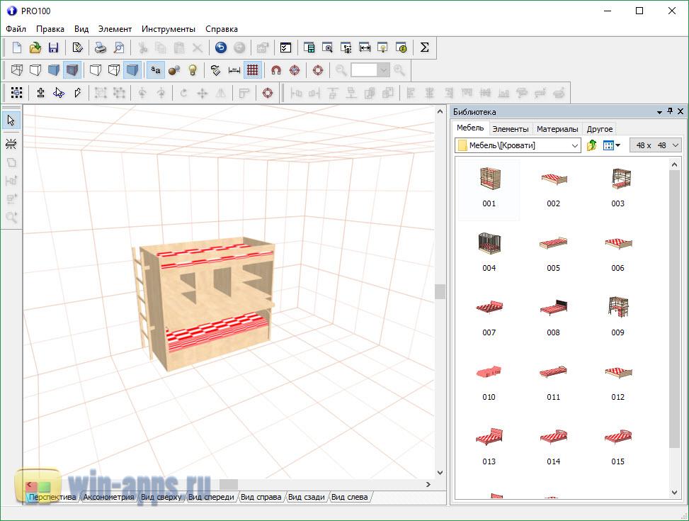
Task: Click the library panel vertical scrollbar
Action: (674, 305)
